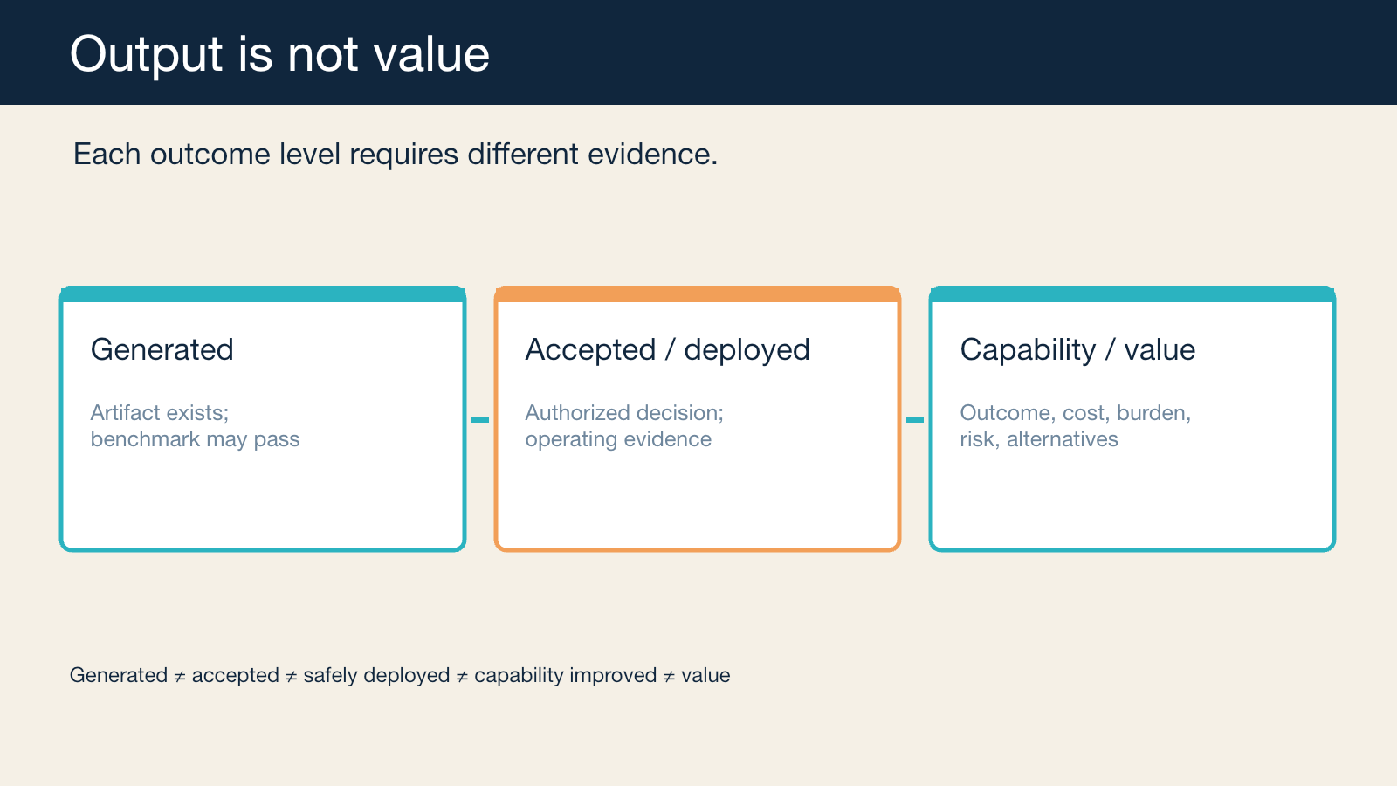Click the teal top bar of Generated card
The image size is (1397, 786).
click(263, 294)
